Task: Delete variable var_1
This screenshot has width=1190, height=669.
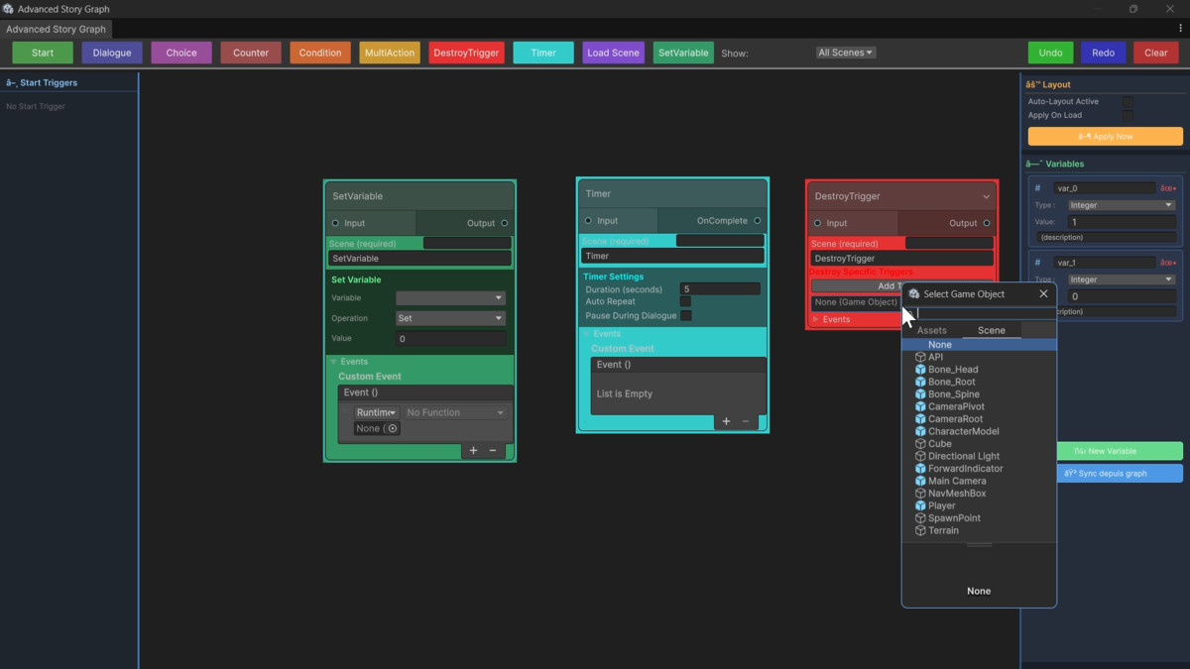Action: coord(1168,263)
